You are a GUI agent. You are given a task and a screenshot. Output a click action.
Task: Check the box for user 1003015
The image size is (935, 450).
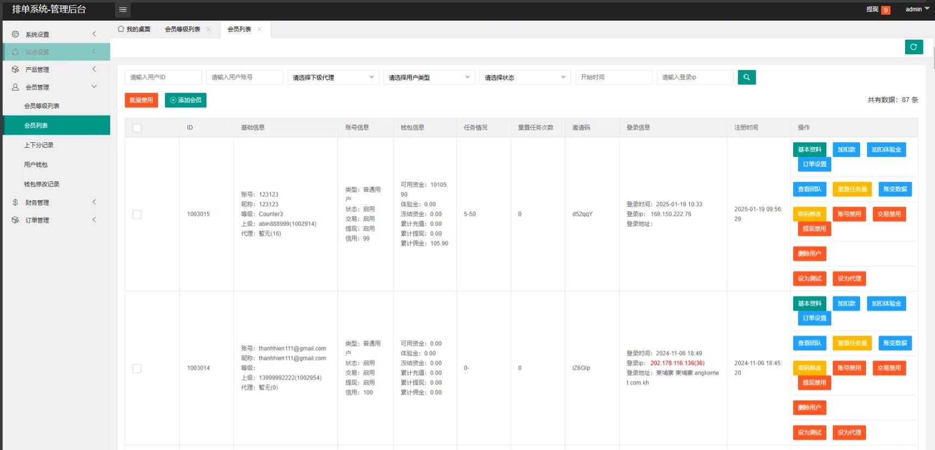point(137,214)
